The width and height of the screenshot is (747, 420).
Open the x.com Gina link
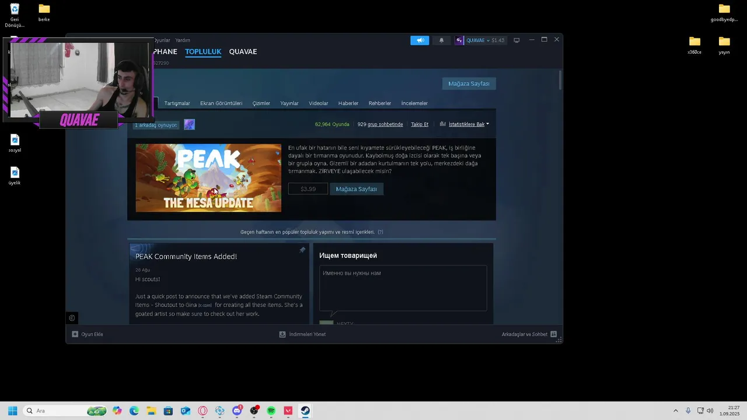(x=205, y=305)
